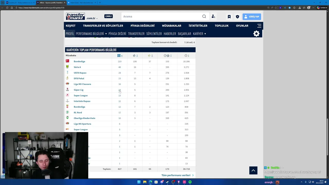The image size is (329, 185).
Task: Click the Sohbet et button
Action: coord(322,8)
